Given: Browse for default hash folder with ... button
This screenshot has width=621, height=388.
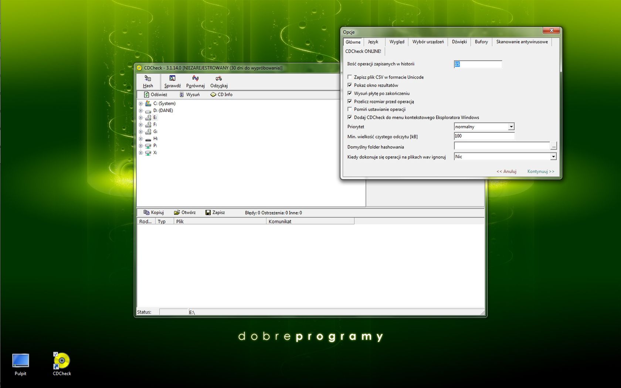Looking at the screenshot, I should [553, 146].
